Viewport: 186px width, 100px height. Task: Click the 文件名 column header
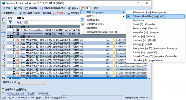click(x=20, y=18)
